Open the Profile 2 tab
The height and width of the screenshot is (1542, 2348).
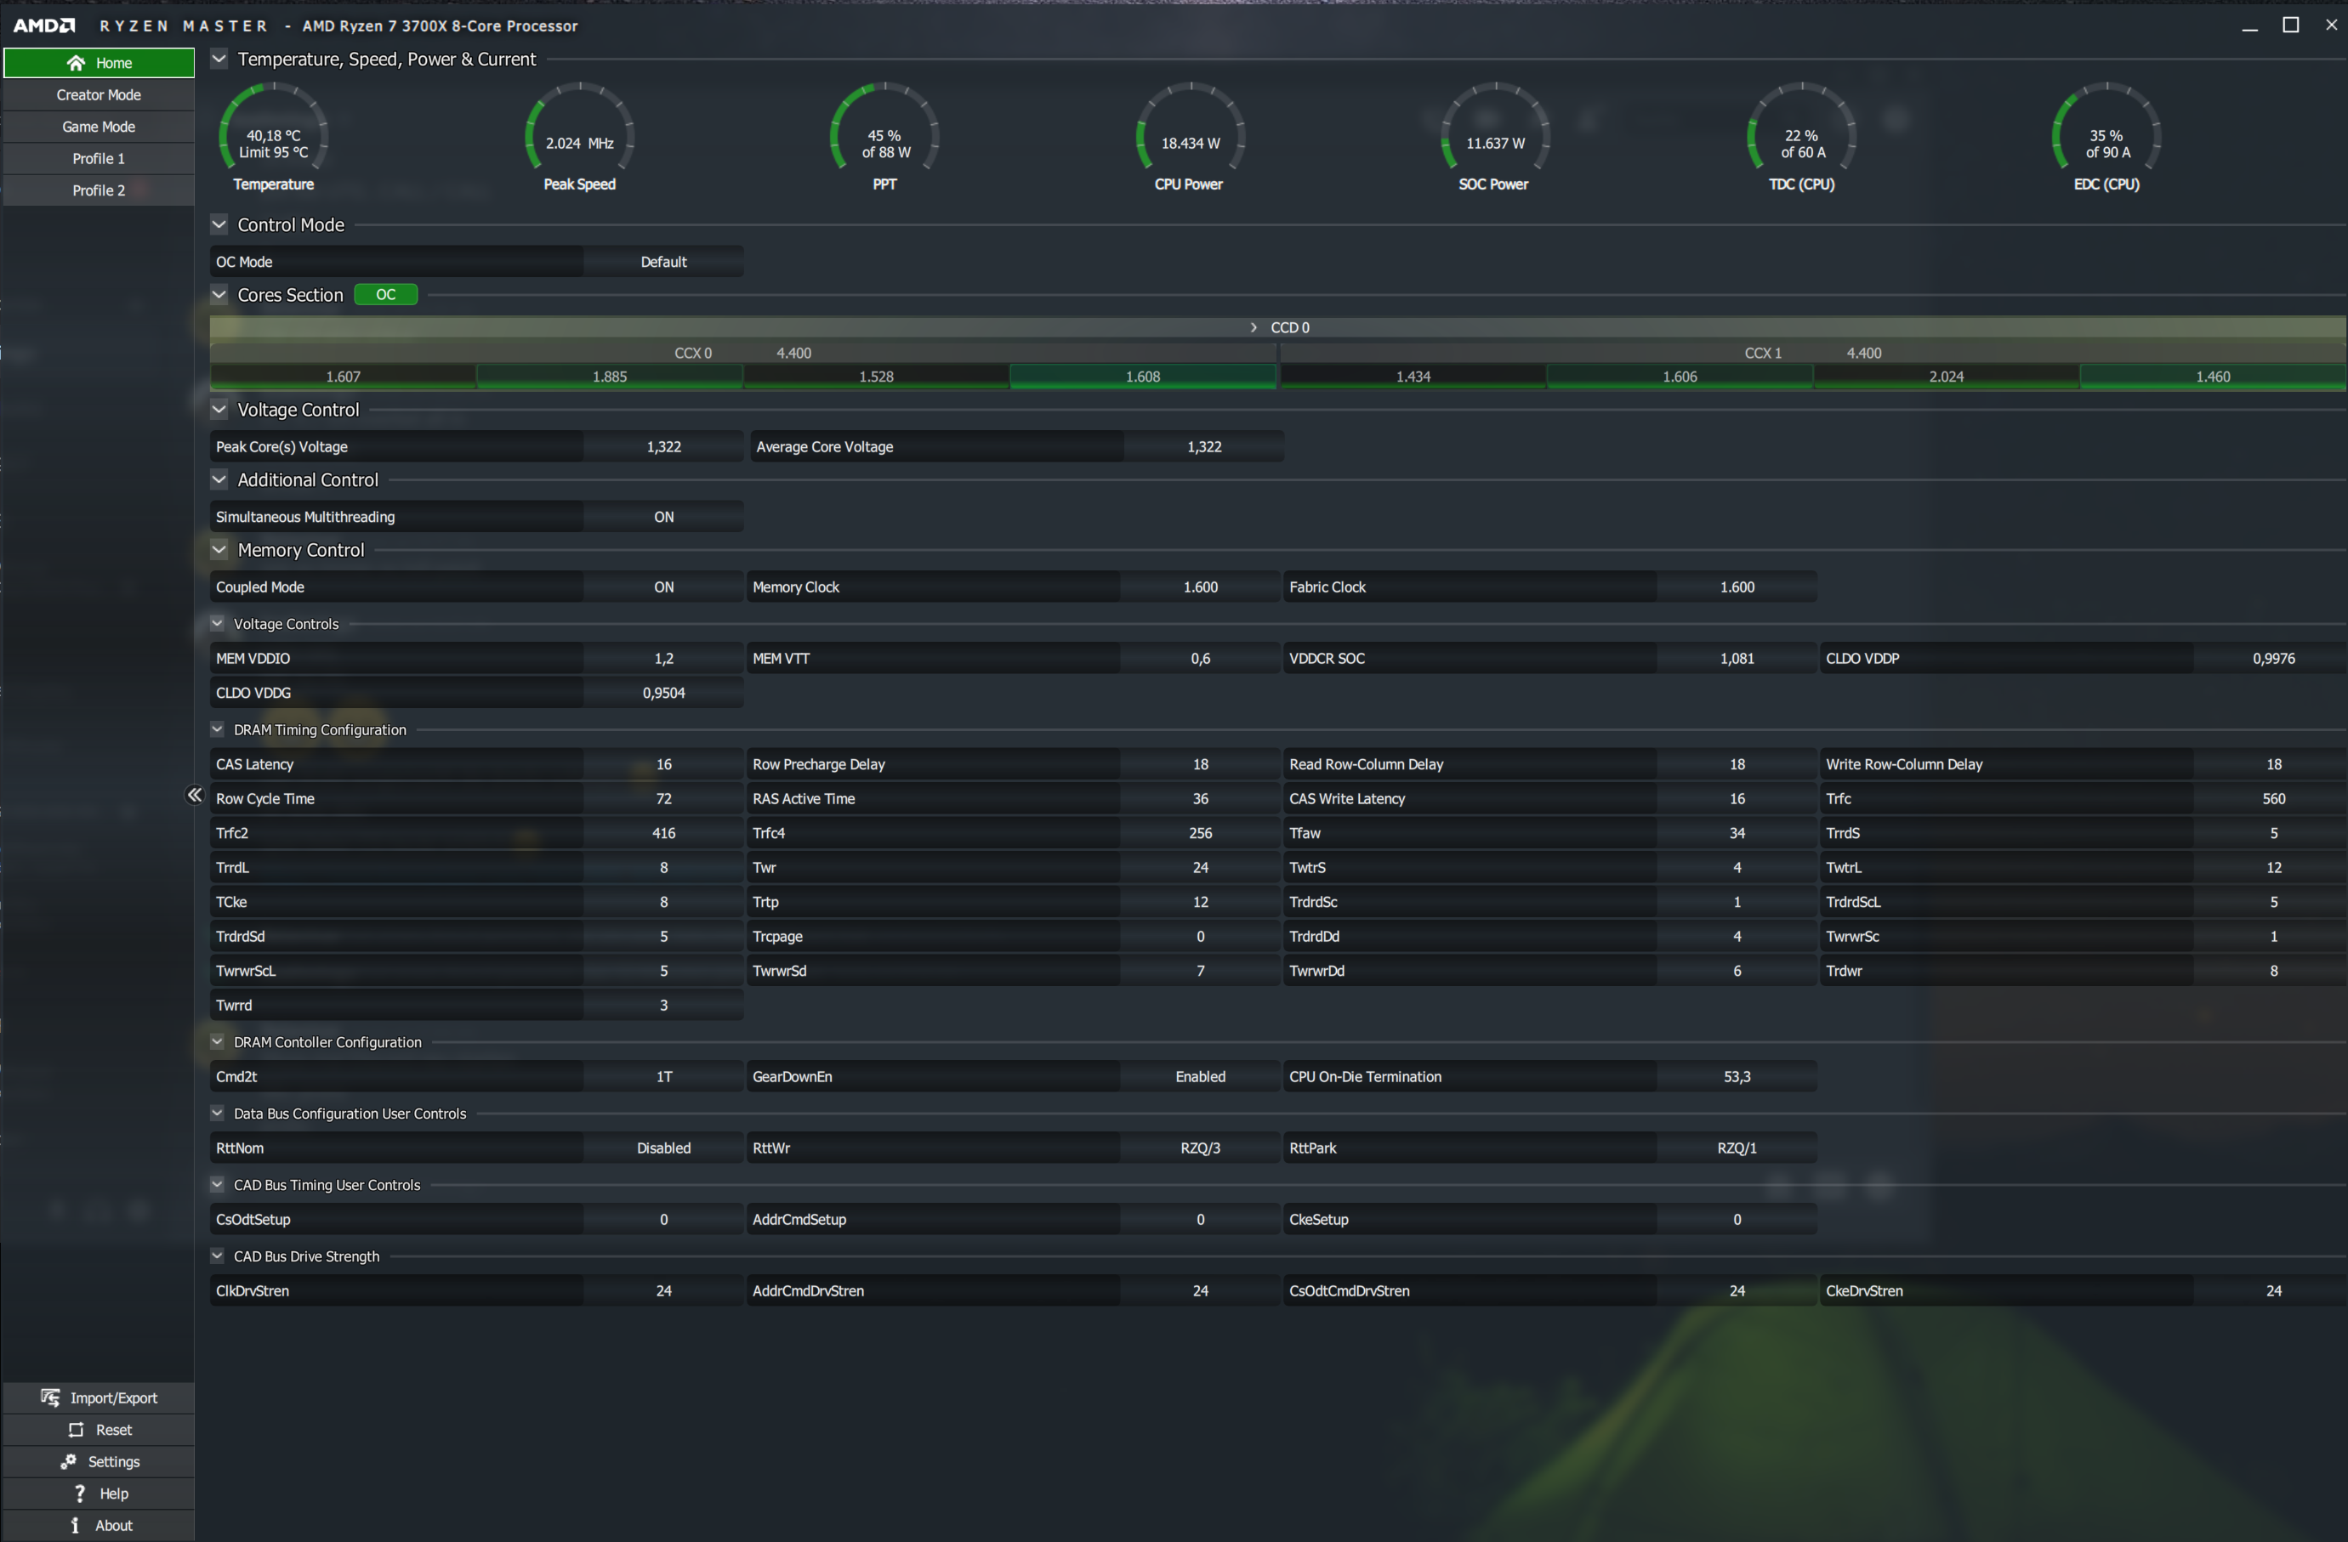tap(99, 190)
